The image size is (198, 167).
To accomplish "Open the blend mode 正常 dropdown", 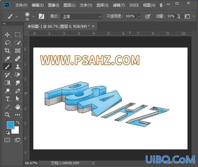I will (81, 17).
